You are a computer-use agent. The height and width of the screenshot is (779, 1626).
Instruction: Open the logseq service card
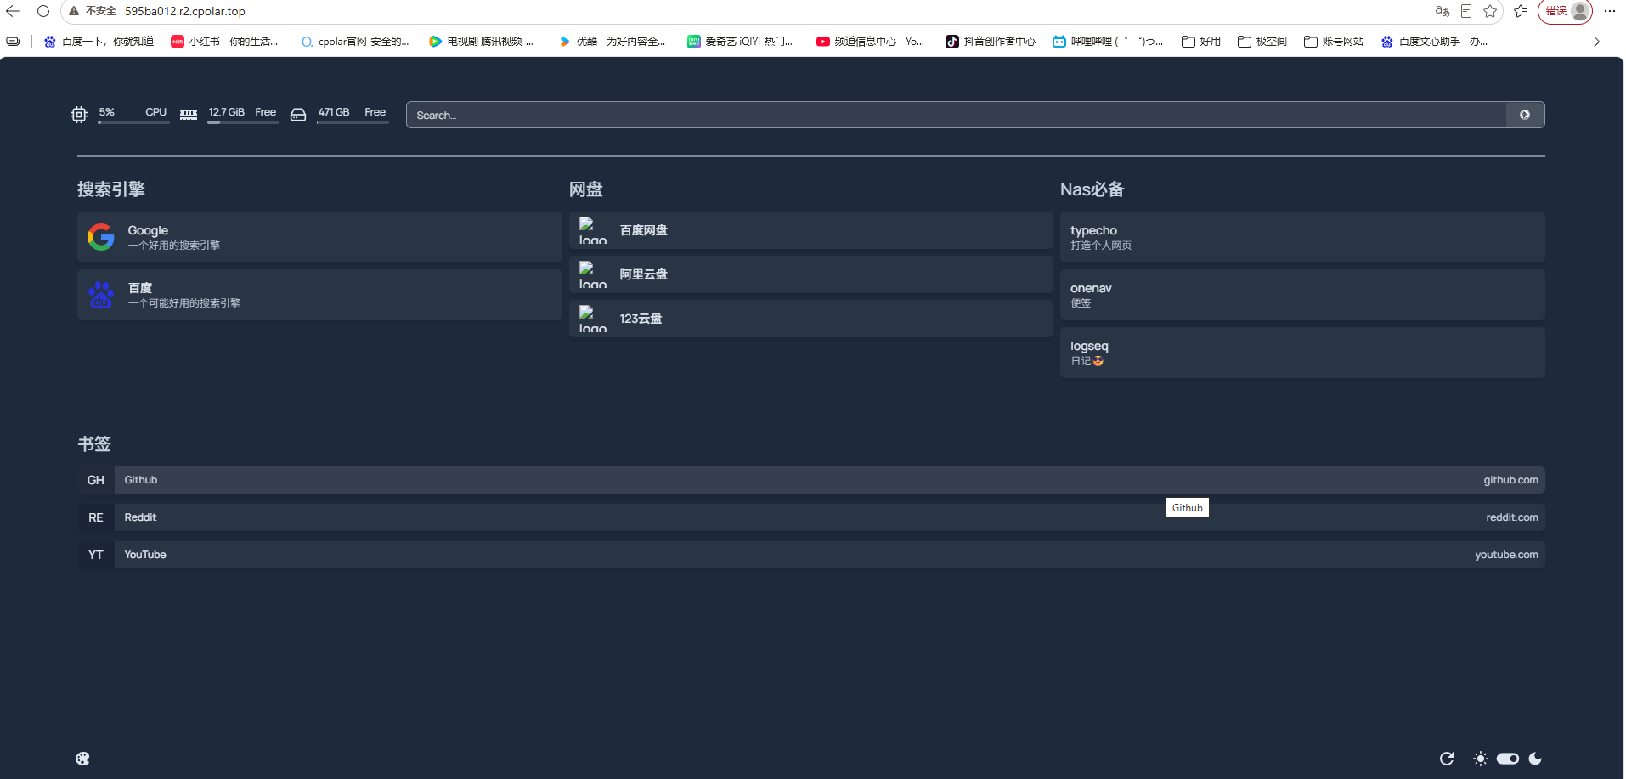1302,353
